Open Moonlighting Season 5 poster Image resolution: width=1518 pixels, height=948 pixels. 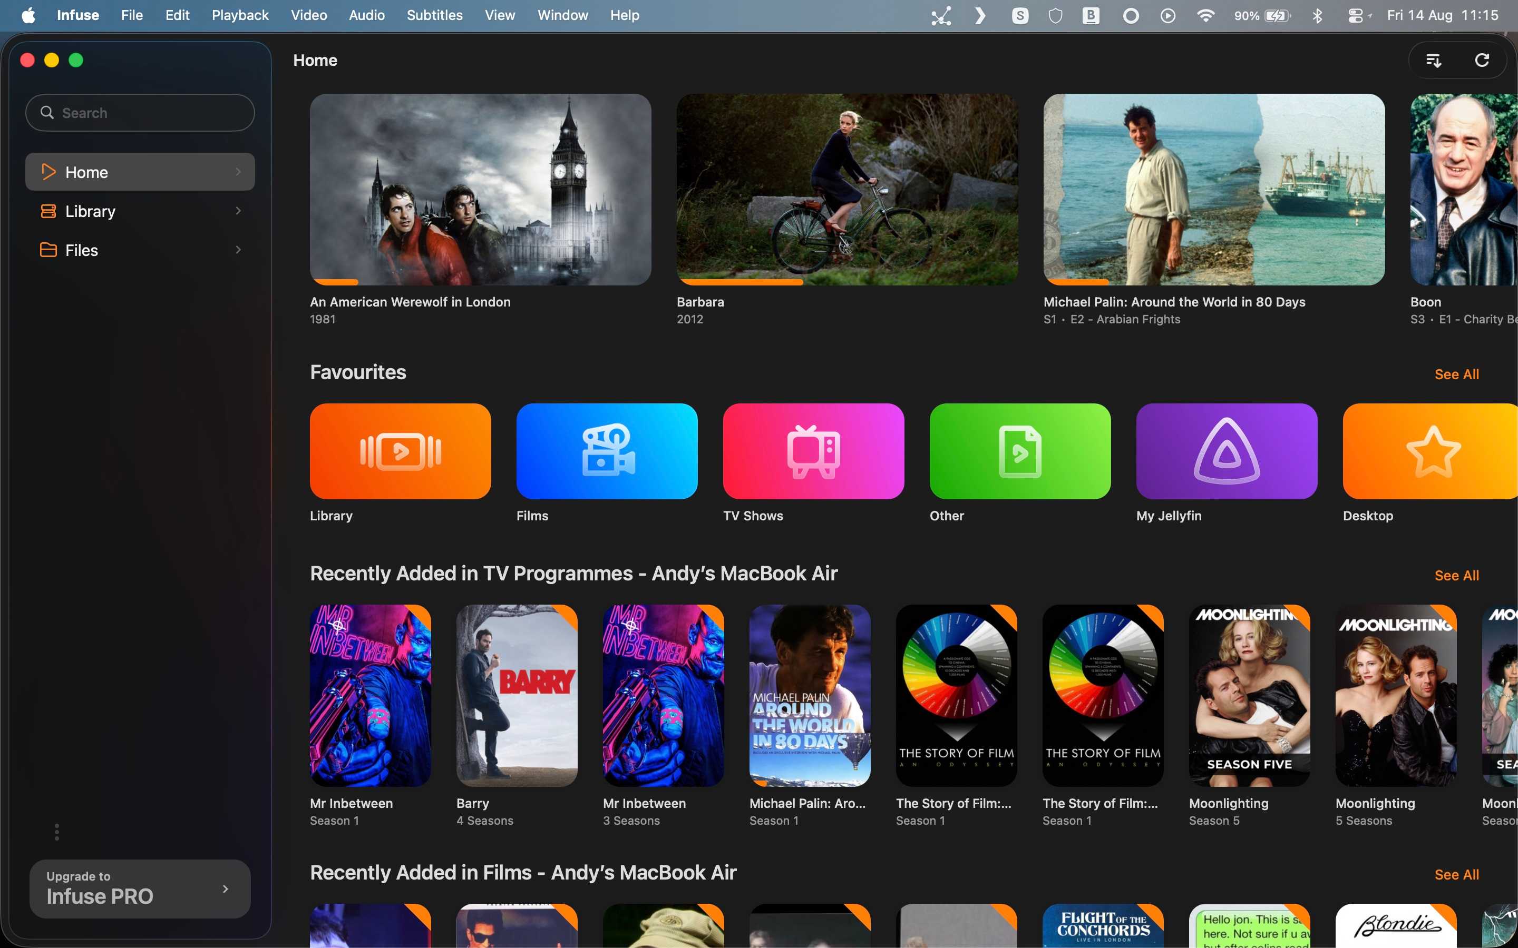click(x=1250, y=695)
